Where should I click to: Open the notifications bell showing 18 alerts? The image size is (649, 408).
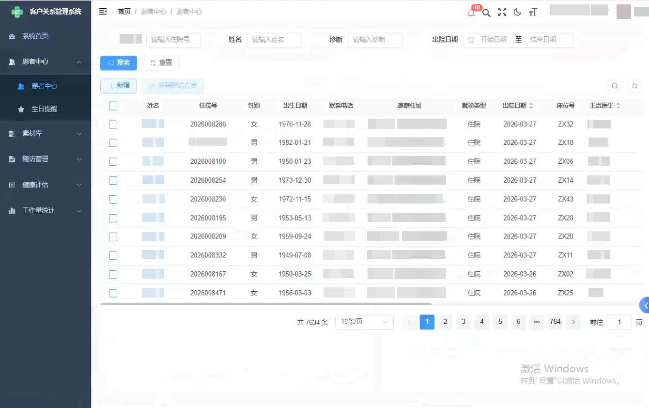click(471, 12)
